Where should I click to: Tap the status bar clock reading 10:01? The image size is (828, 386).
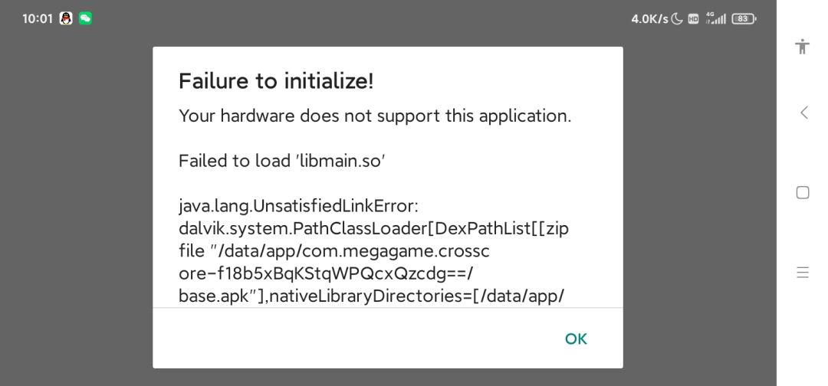coord(38,19)
